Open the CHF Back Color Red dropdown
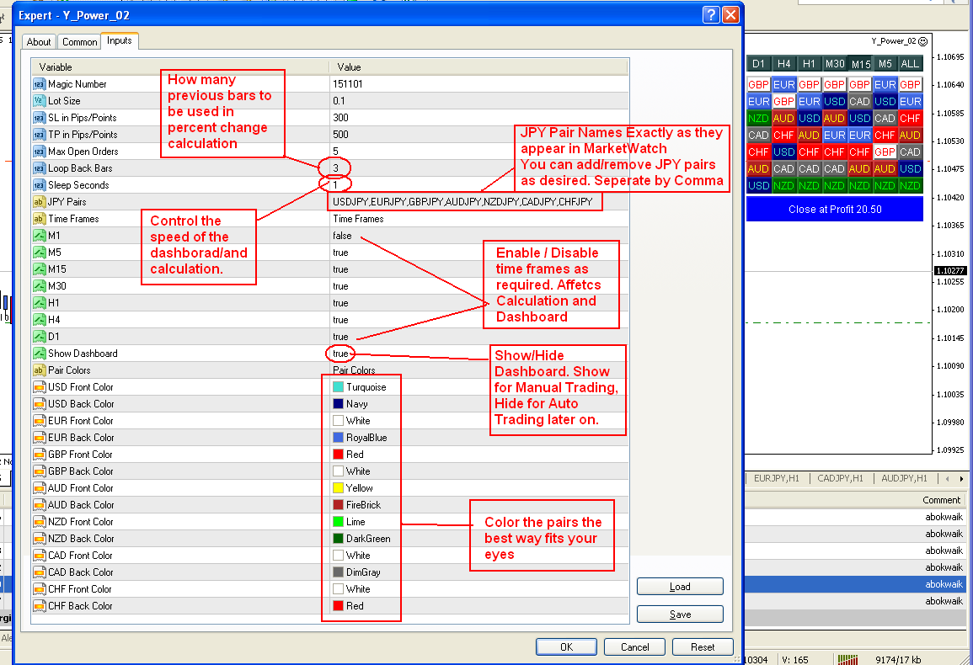This screenshot has height=665, width=973. coord(348,606)
